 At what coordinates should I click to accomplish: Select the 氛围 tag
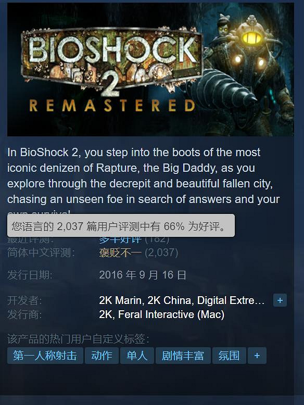(x=229, y=356)
